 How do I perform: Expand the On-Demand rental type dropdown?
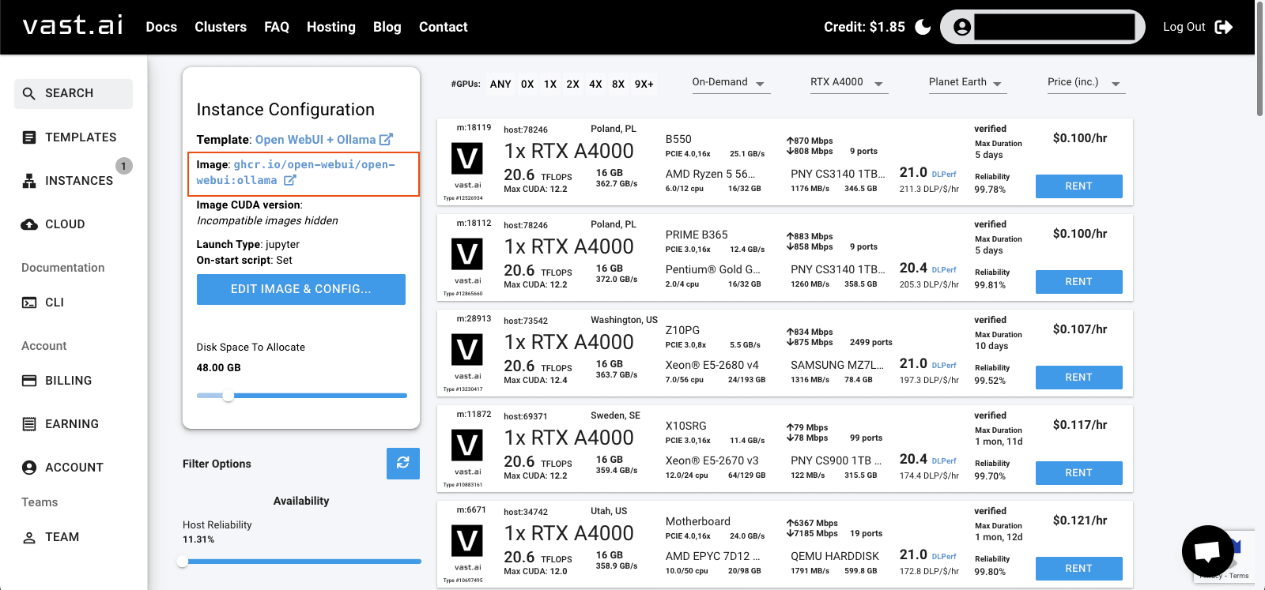731,83
